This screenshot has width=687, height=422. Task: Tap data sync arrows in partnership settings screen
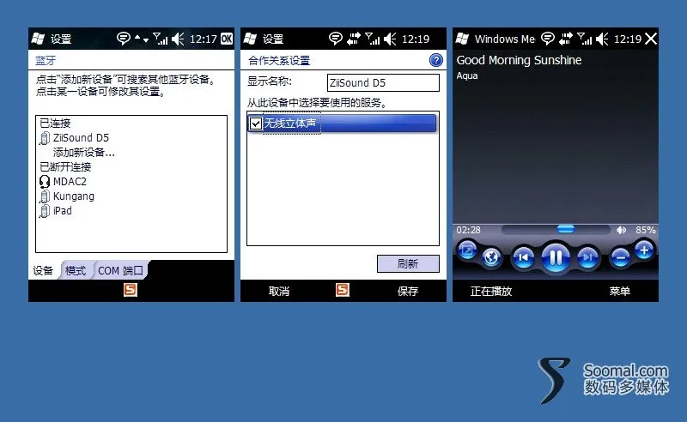click(354, 39)
